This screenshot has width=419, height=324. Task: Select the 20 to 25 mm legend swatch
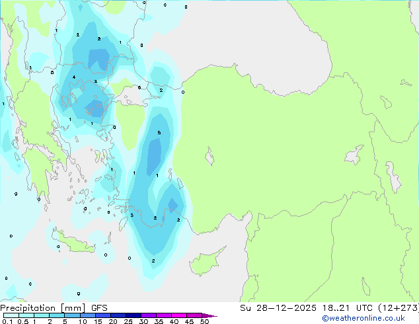(118, 315)
